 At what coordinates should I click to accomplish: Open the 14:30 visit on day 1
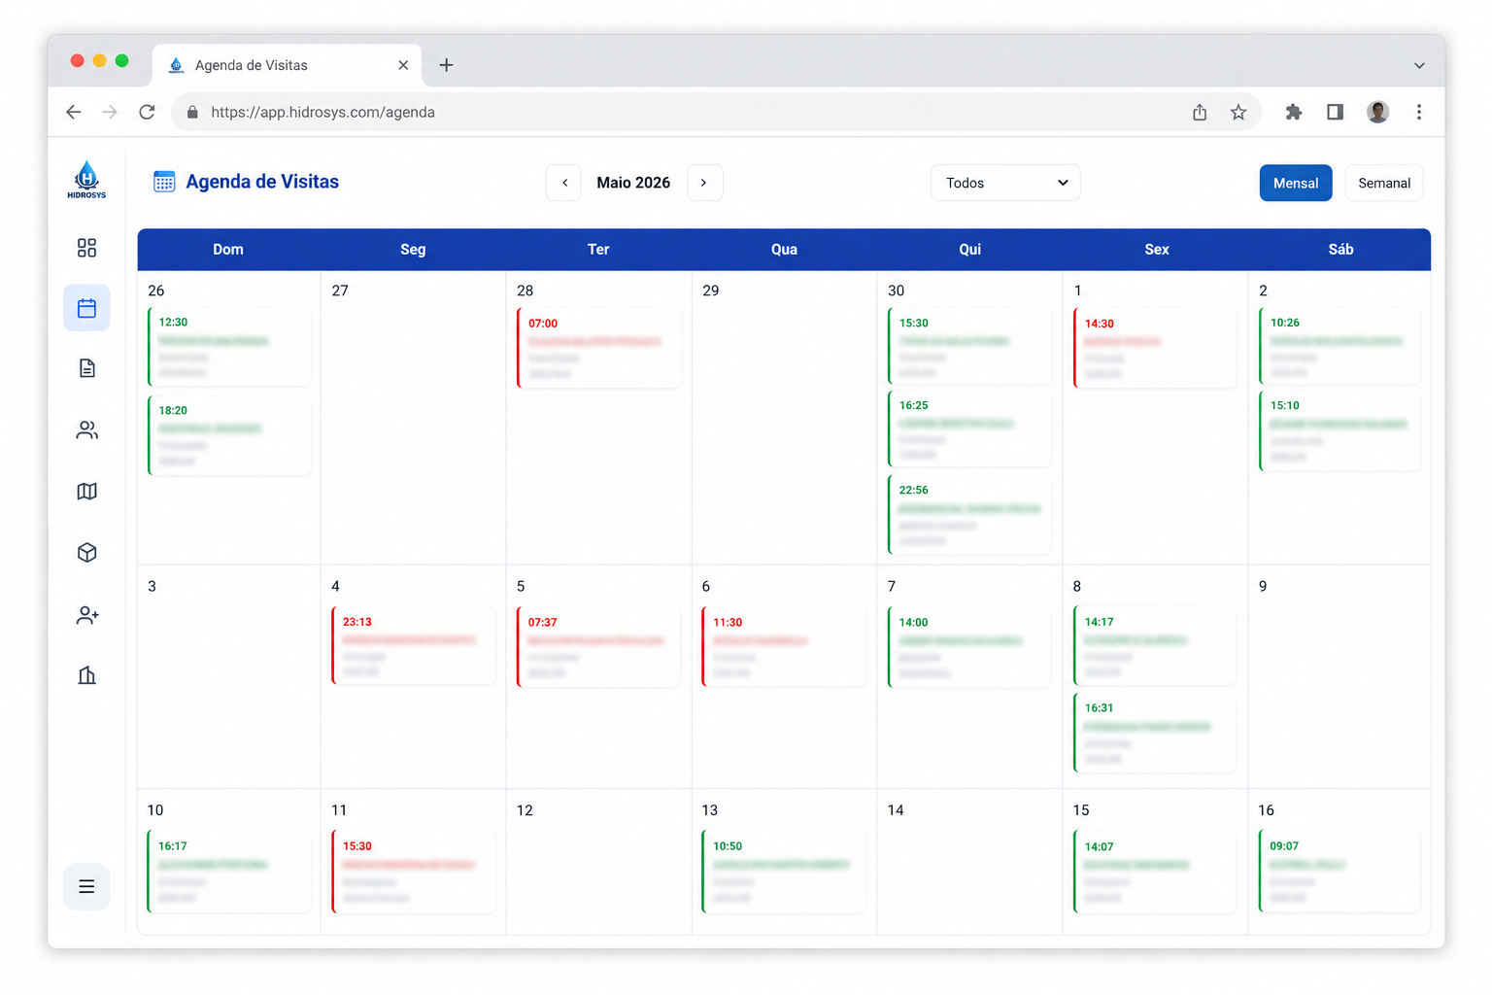(x=1155, y=348)
